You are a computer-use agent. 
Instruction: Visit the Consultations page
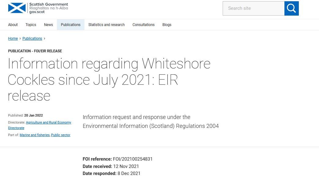[143, 25]
